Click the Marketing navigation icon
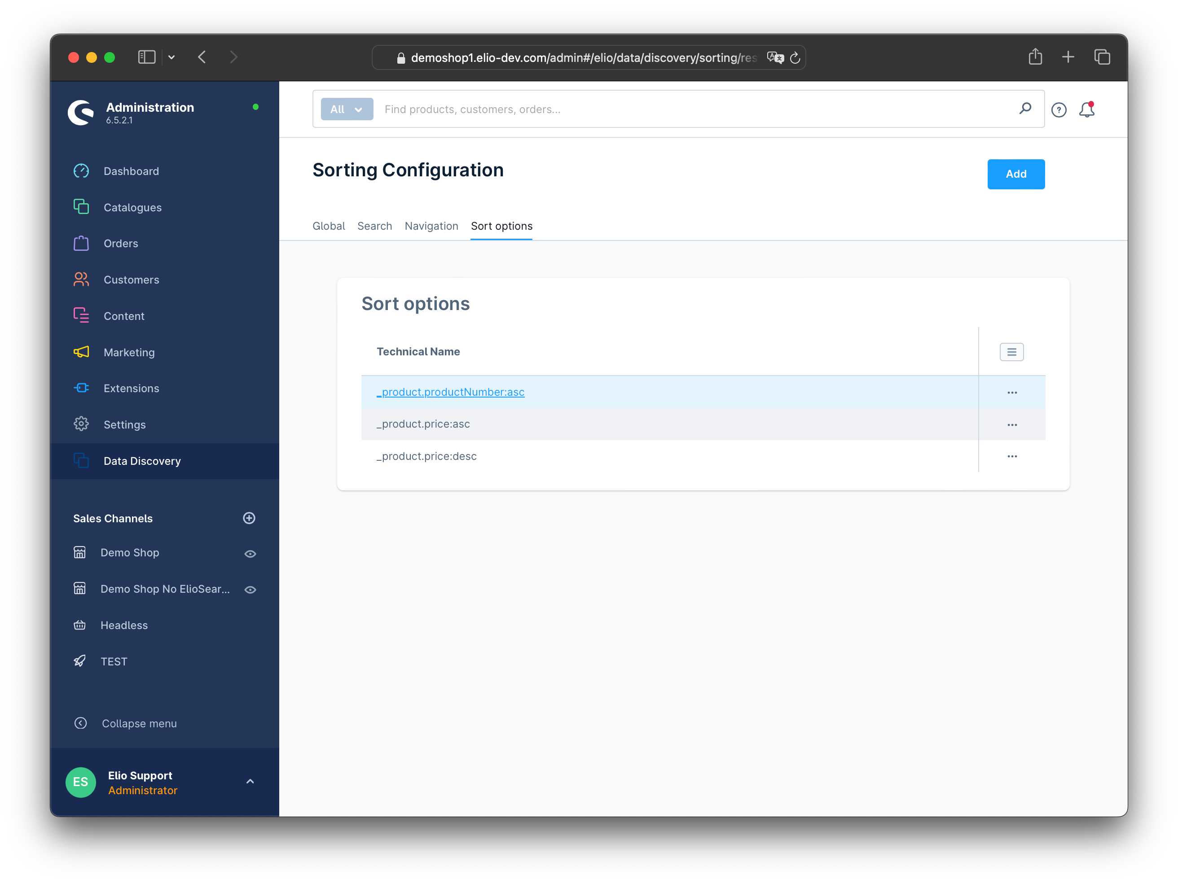The width and height of the screenshot is (1178, 883). [x=82, y=351]
